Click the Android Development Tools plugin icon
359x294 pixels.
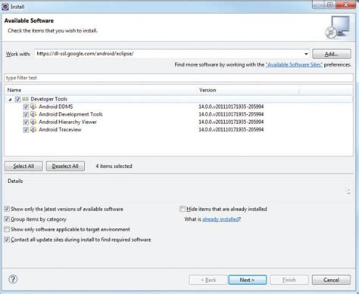[33, 114]
